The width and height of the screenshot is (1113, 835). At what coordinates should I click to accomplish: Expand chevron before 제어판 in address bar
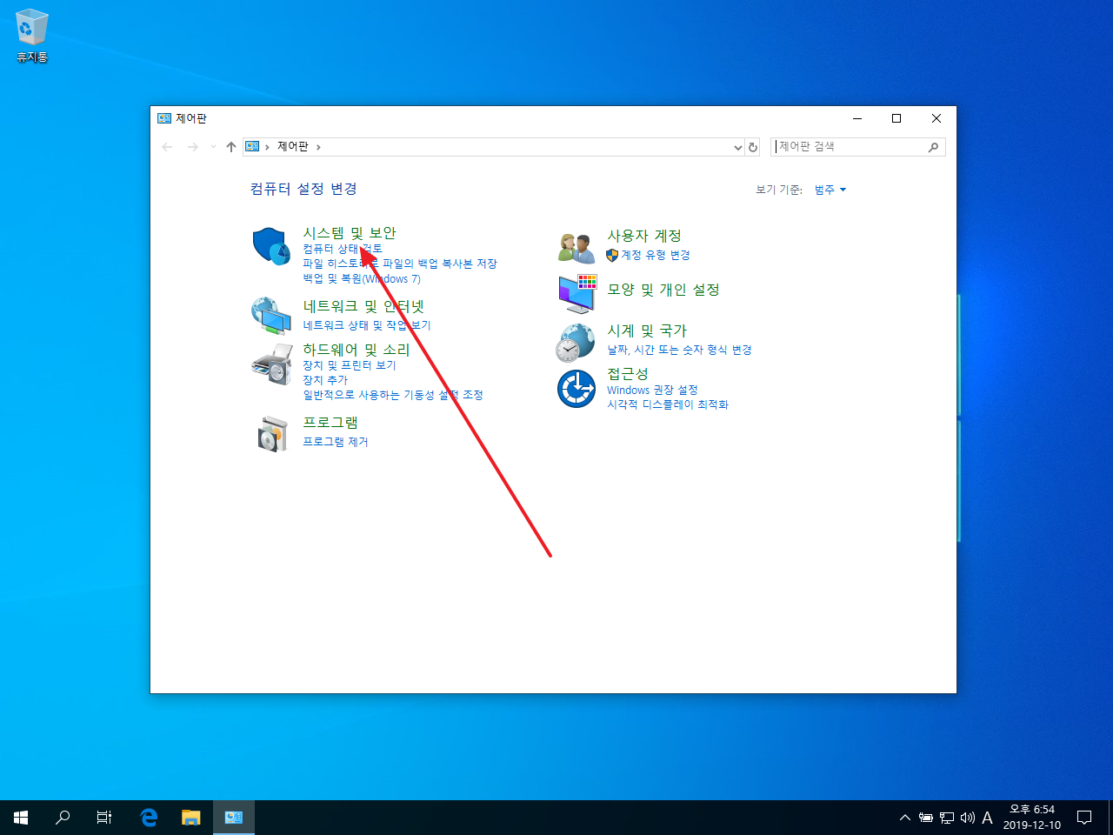267,147
